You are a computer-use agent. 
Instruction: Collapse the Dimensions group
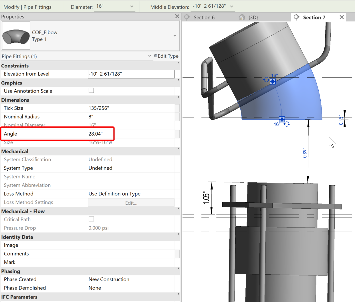pos(178,97)
